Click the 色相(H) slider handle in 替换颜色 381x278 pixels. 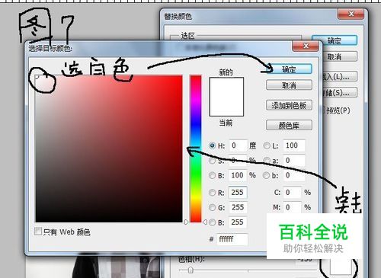pyautogui.click(x=190, y=270)
